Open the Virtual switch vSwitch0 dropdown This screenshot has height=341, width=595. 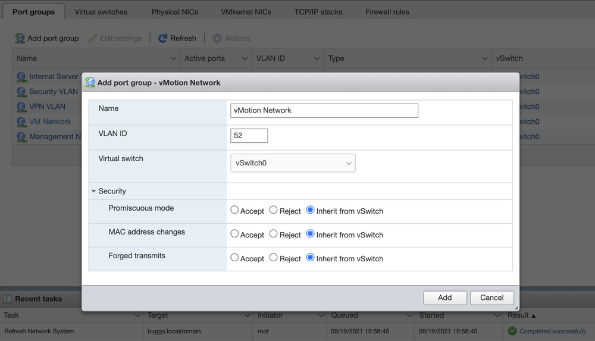coord(293,163)
